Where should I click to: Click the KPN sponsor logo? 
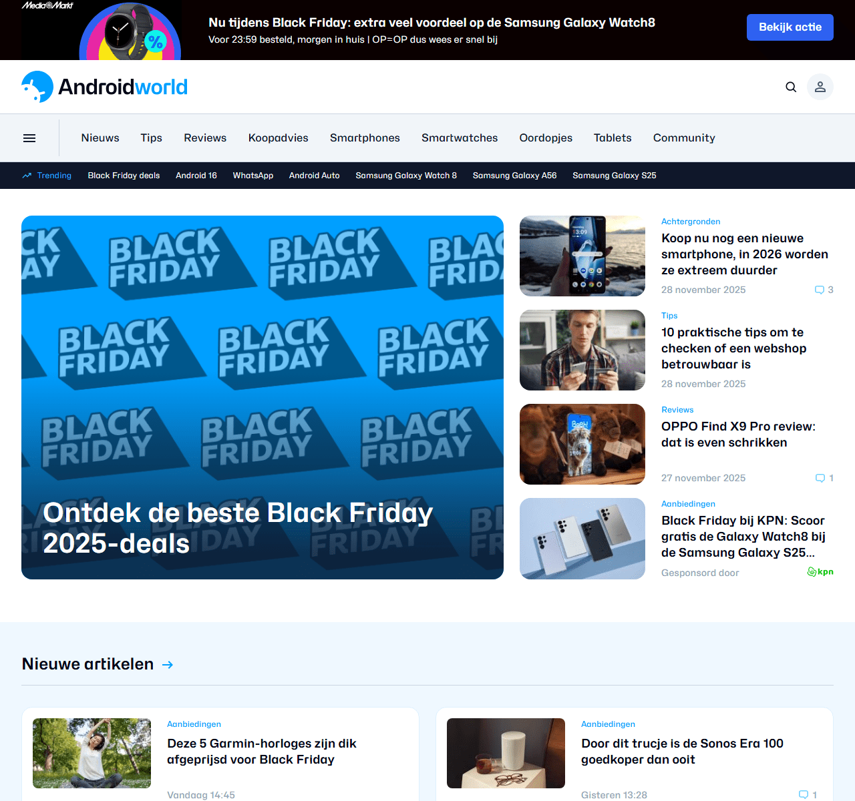click(x=820, y=572)
